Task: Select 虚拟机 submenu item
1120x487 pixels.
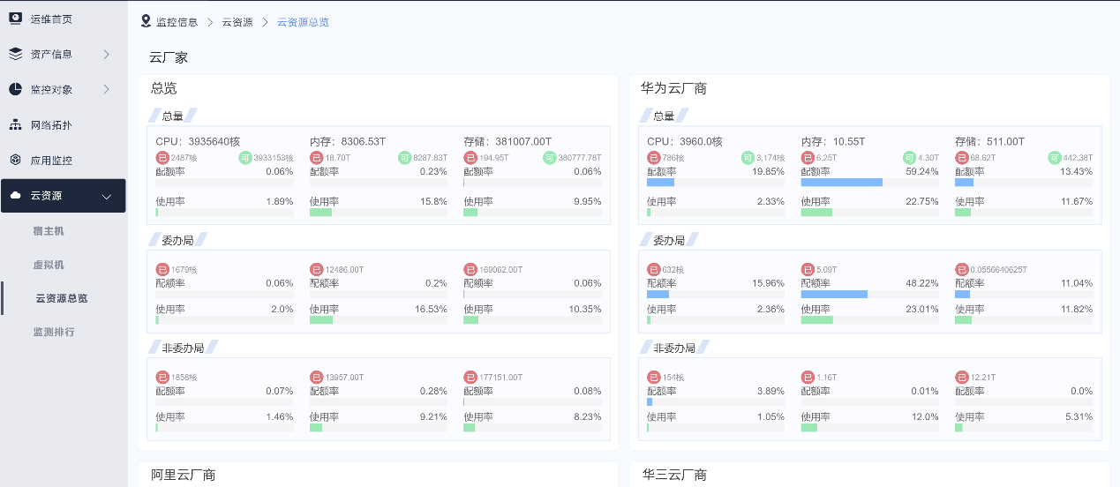Action: tap(49, 265)
